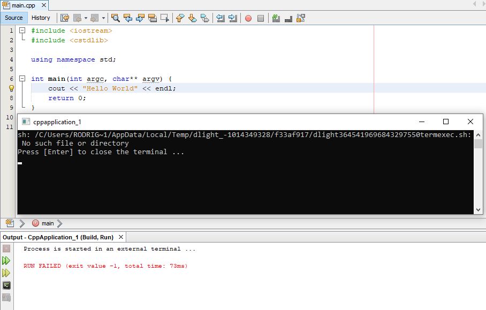Click line number 4 in gutter
Image resolution: width=486 pixels, height=310 pixels.
11,59
